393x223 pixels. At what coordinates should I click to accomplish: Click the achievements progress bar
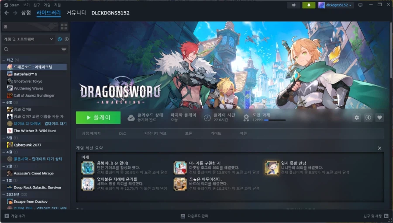275,120
